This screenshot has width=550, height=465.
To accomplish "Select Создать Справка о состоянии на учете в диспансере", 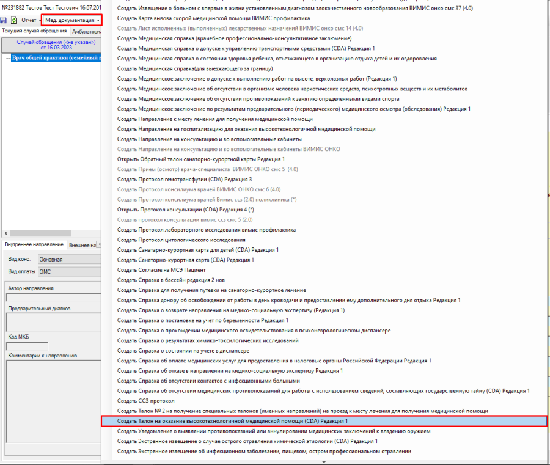I will click(x=183, y=351).
